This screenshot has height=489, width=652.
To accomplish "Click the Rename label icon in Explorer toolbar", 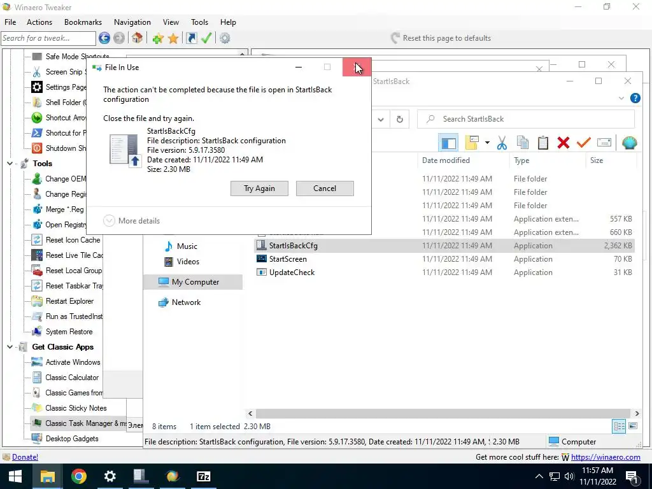I will [604, 143].
